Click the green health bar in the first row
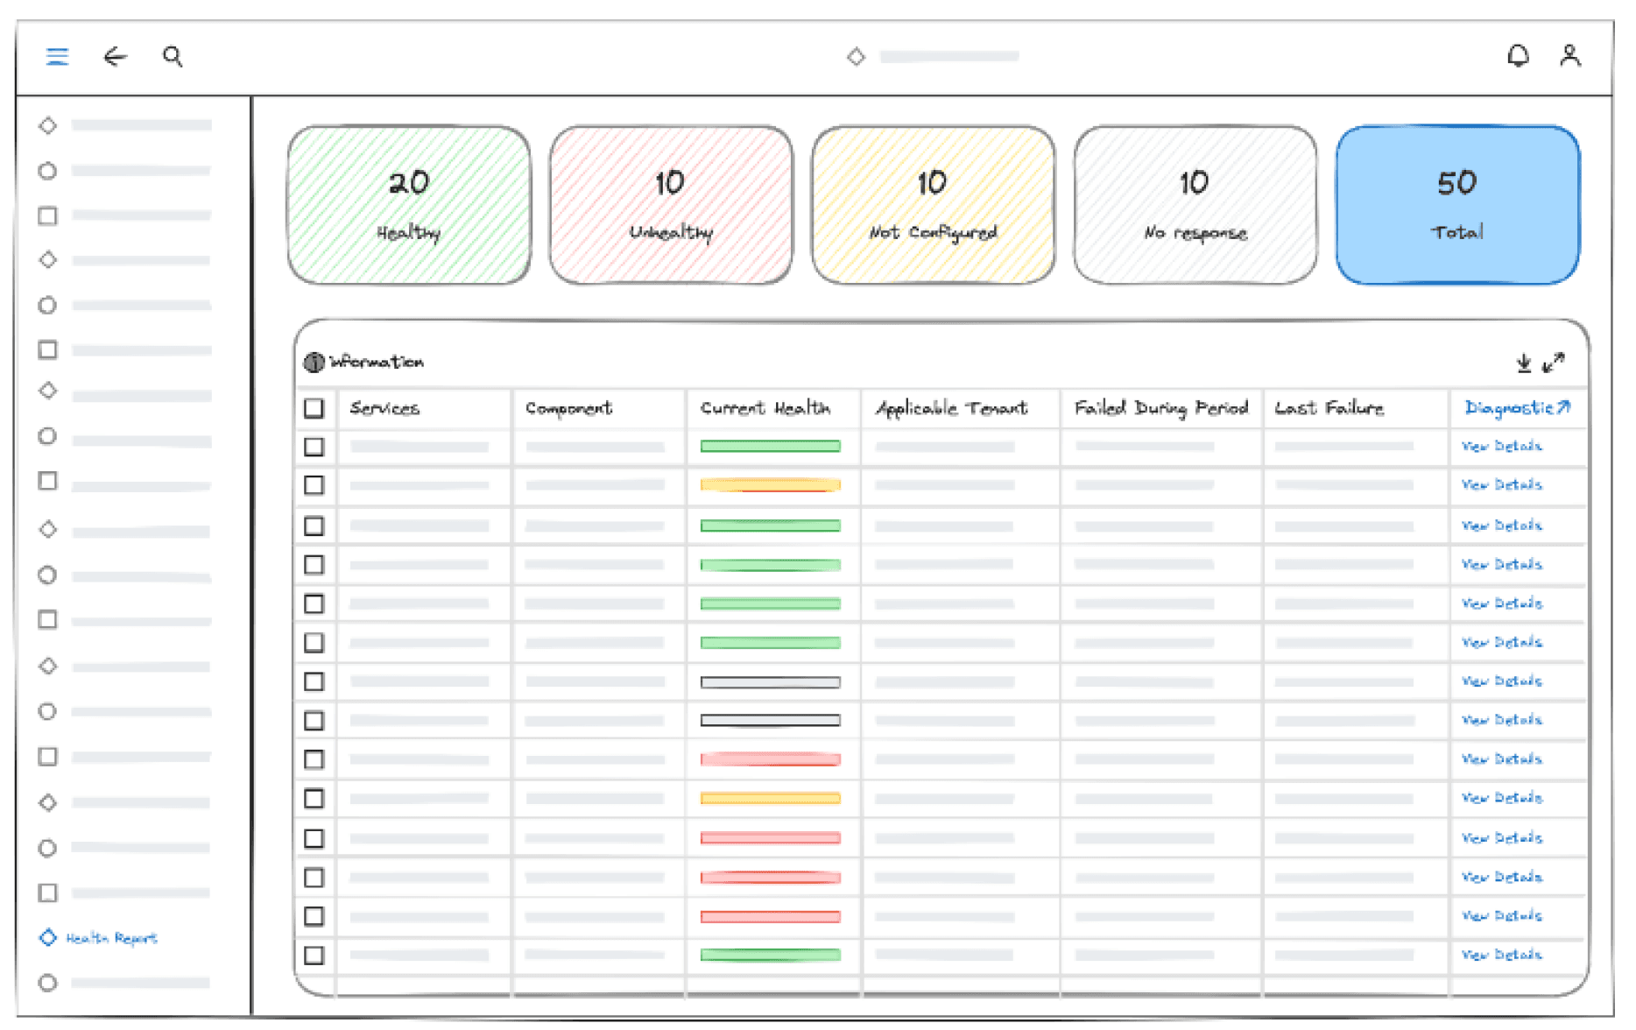Viewport: 1636px width, 1030px height. [x=770, y=447]
